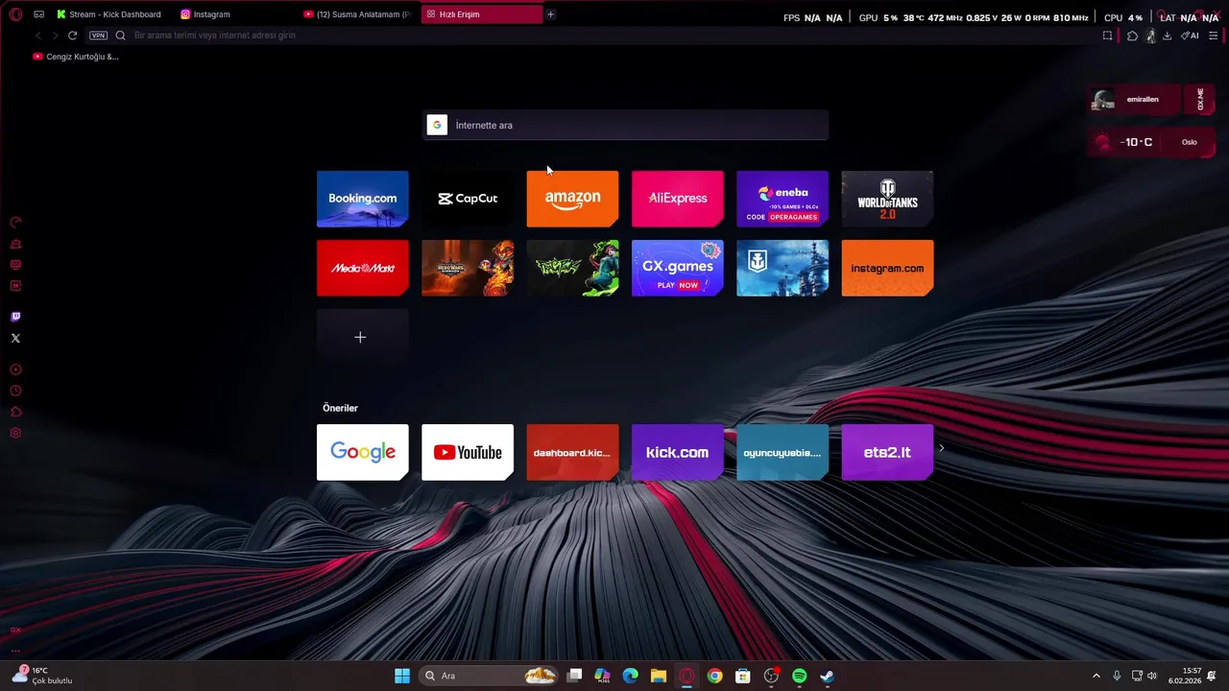The width and height of the screenshot is (1229, 691).
Task: Open the MediaMarkt speed dial tile
Action: [362, 268]
